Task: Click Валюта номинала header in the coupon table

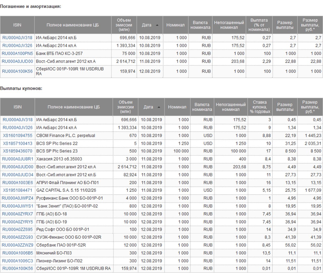Action: pos(202,107)
